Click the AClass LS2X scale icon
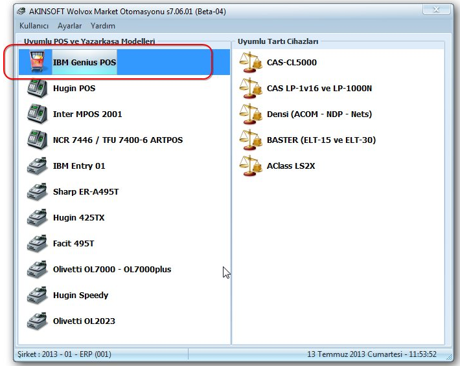This screenshot has width=460, height=366. [x=251, y=166]
